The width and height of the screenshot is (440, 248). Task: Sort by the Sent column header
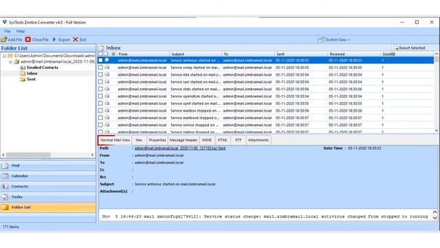point(301,54)
